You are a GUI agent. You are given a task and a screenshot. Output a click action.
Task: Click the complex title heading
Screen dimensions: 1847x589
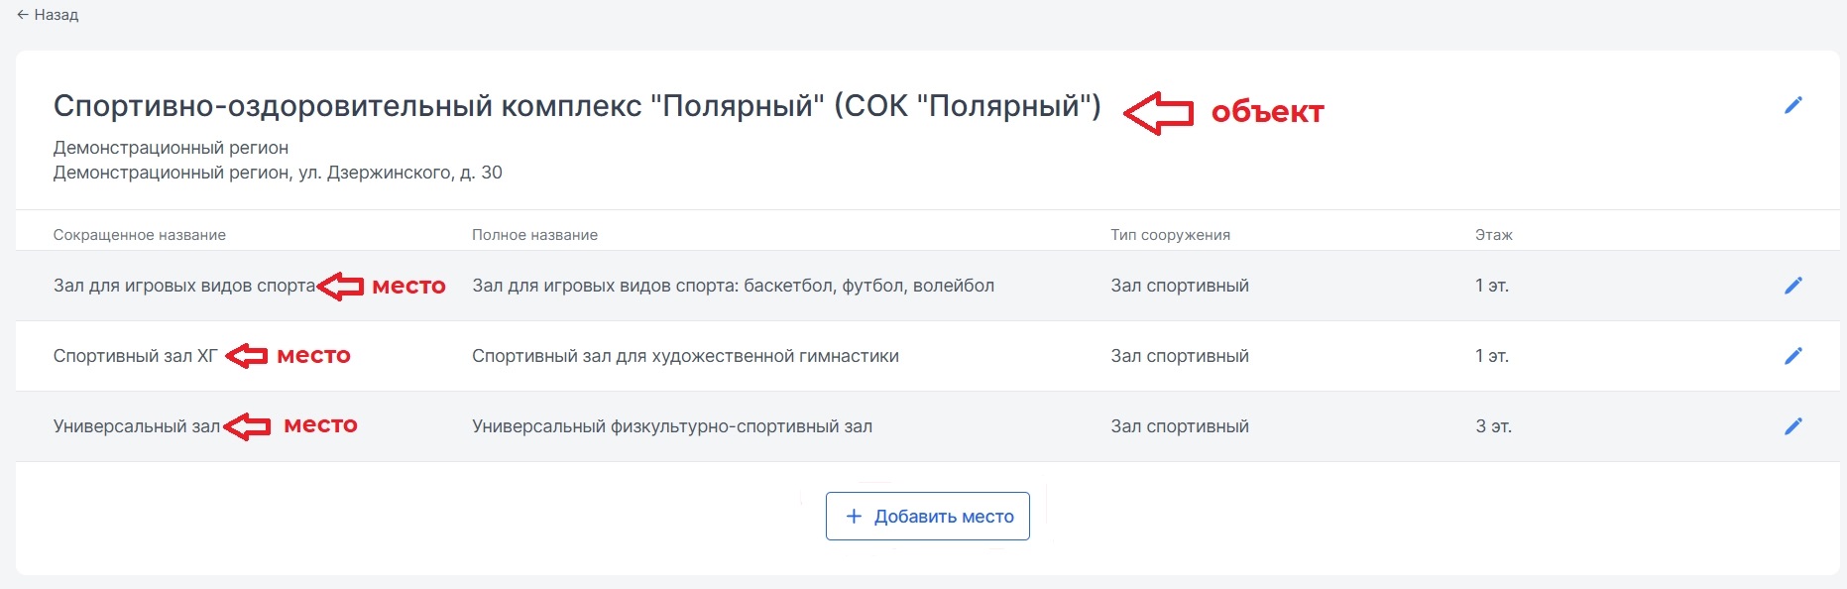577,106
